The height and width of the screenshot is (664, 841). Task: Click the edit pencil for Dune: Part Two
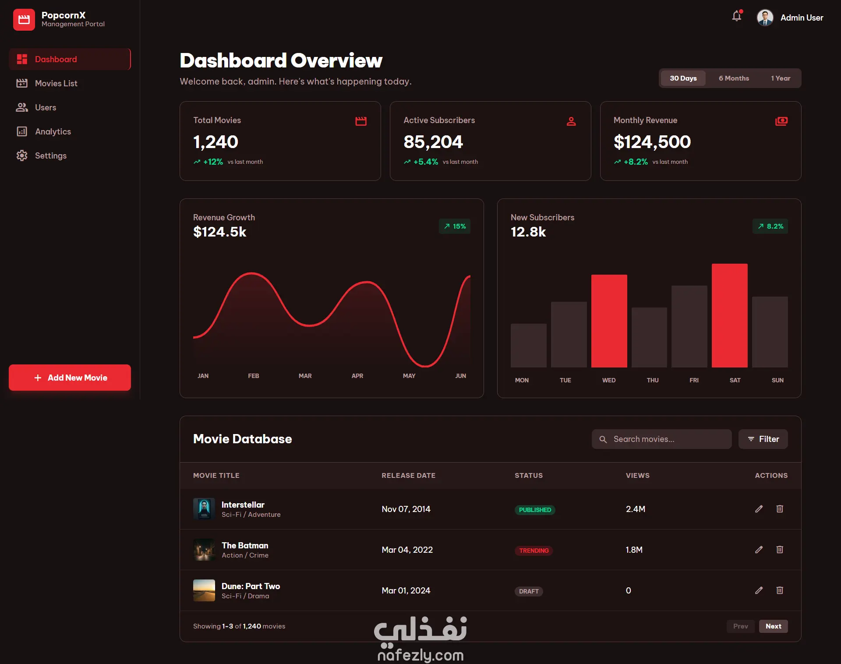(x=759, y=590)
